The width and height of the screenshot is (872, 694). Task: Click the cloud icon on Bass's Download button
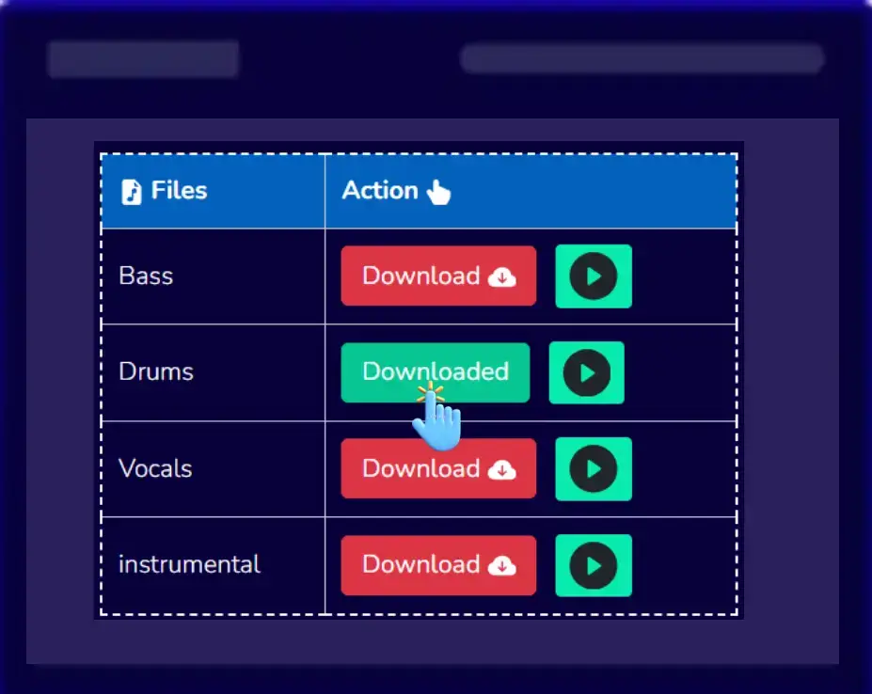tap(502, 277)
